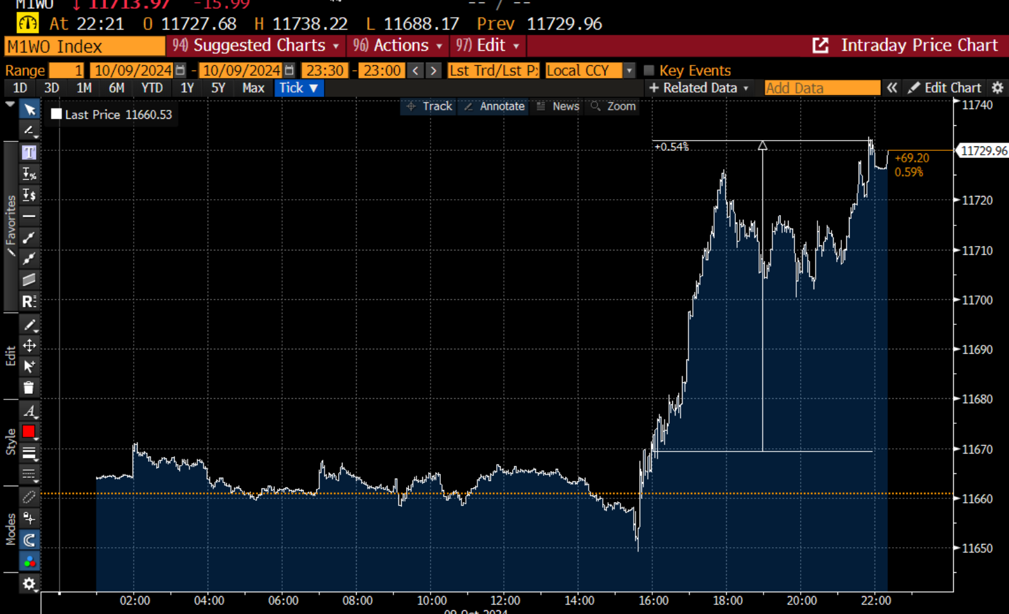Select the horizontal line drawing tool
Viewport: 1009px width, 614px height.
click(29, 216)
